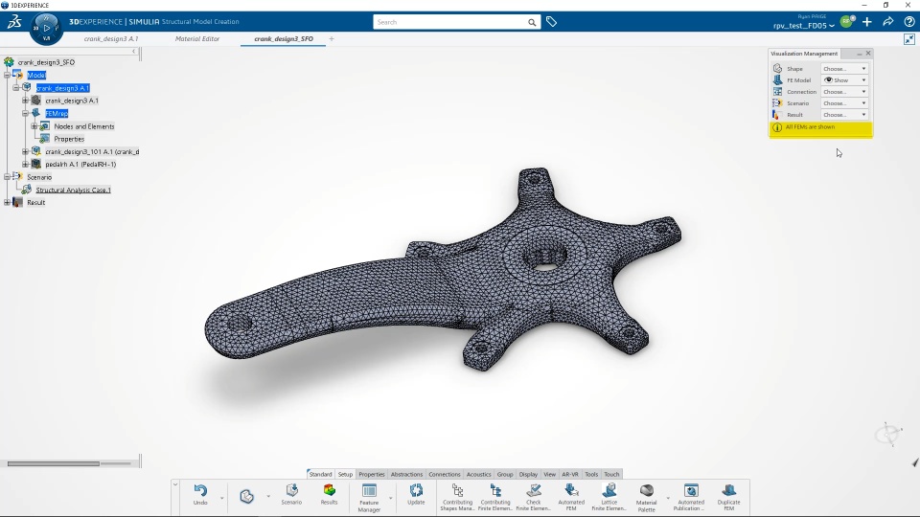Open the help question mark icon

click(908, 22)
